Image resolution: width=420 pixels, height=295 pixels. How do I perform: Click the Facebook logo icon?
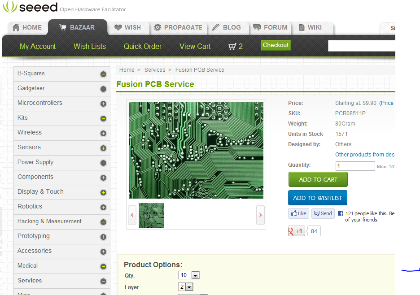click(341, 213)
